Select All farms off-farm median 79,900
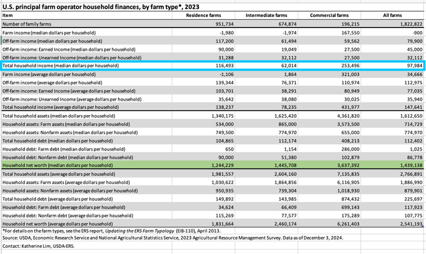 (415, 41)
